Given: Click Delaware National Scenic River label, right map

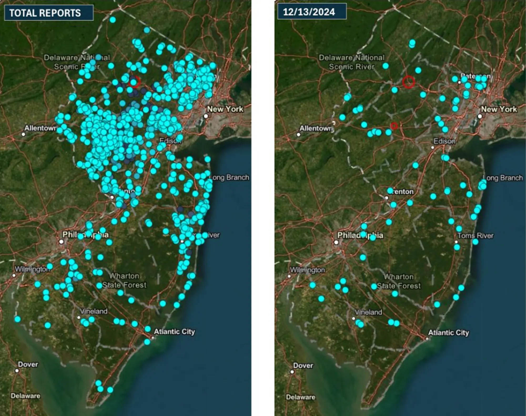Looking at the screenshot, I should 352,62.
